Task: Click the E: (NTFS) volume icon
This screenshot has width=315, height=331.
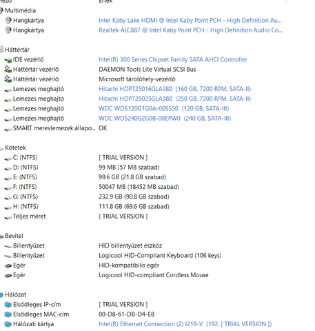Action: tap(8, 178)
